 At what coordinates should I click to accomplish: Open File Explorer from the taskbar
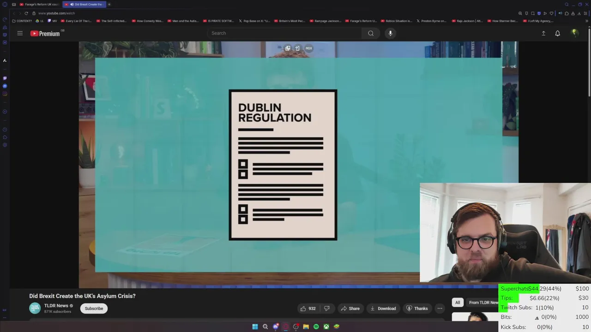tap(306, 326)
